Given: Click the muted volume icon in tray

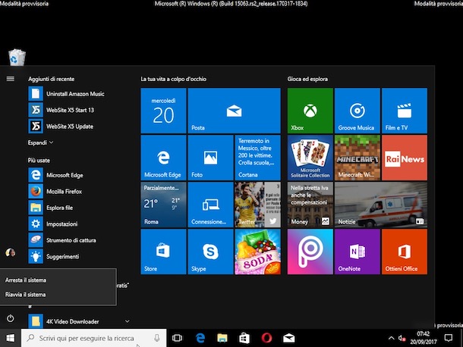Looking at the screenshot, I should pyautogui.click(x=402, y=338).
